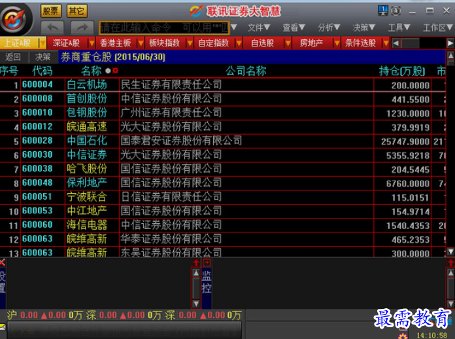The image size is (455, 339).
Task: Click the red boxed right-arrow icon by 监控
Action: coord(207,262)
